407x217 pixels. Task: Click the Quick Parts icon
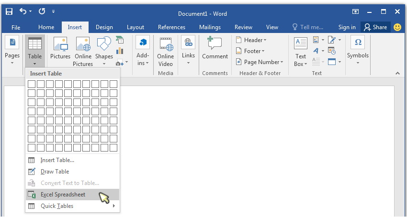point(316,40)
